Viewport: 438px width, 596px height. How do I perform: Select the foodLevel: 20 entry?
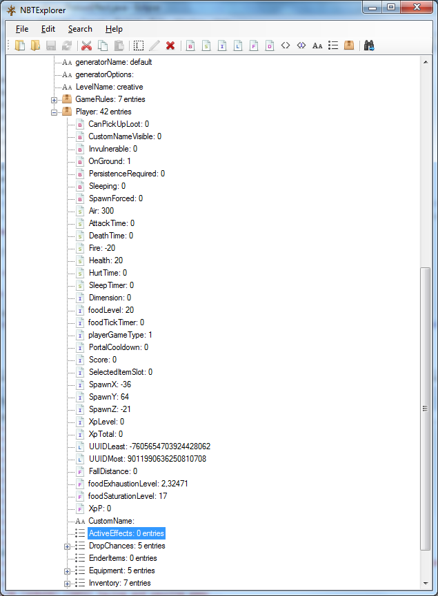pos(111,310)
